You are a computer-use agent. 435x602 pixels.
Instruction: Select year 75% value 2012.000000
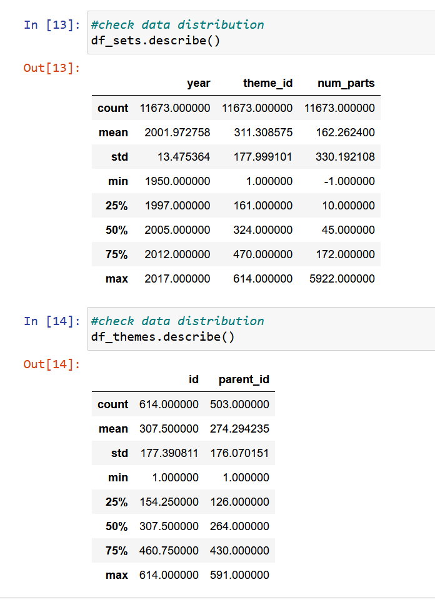tap(177, 254)
